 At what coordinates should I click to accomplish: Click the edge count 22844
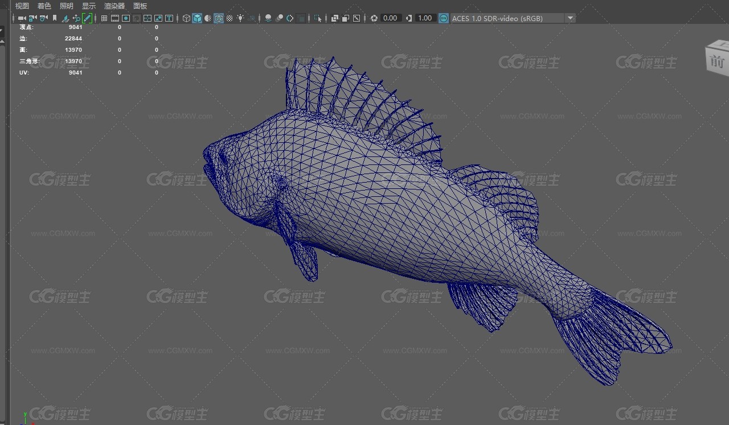coord(73,39)
